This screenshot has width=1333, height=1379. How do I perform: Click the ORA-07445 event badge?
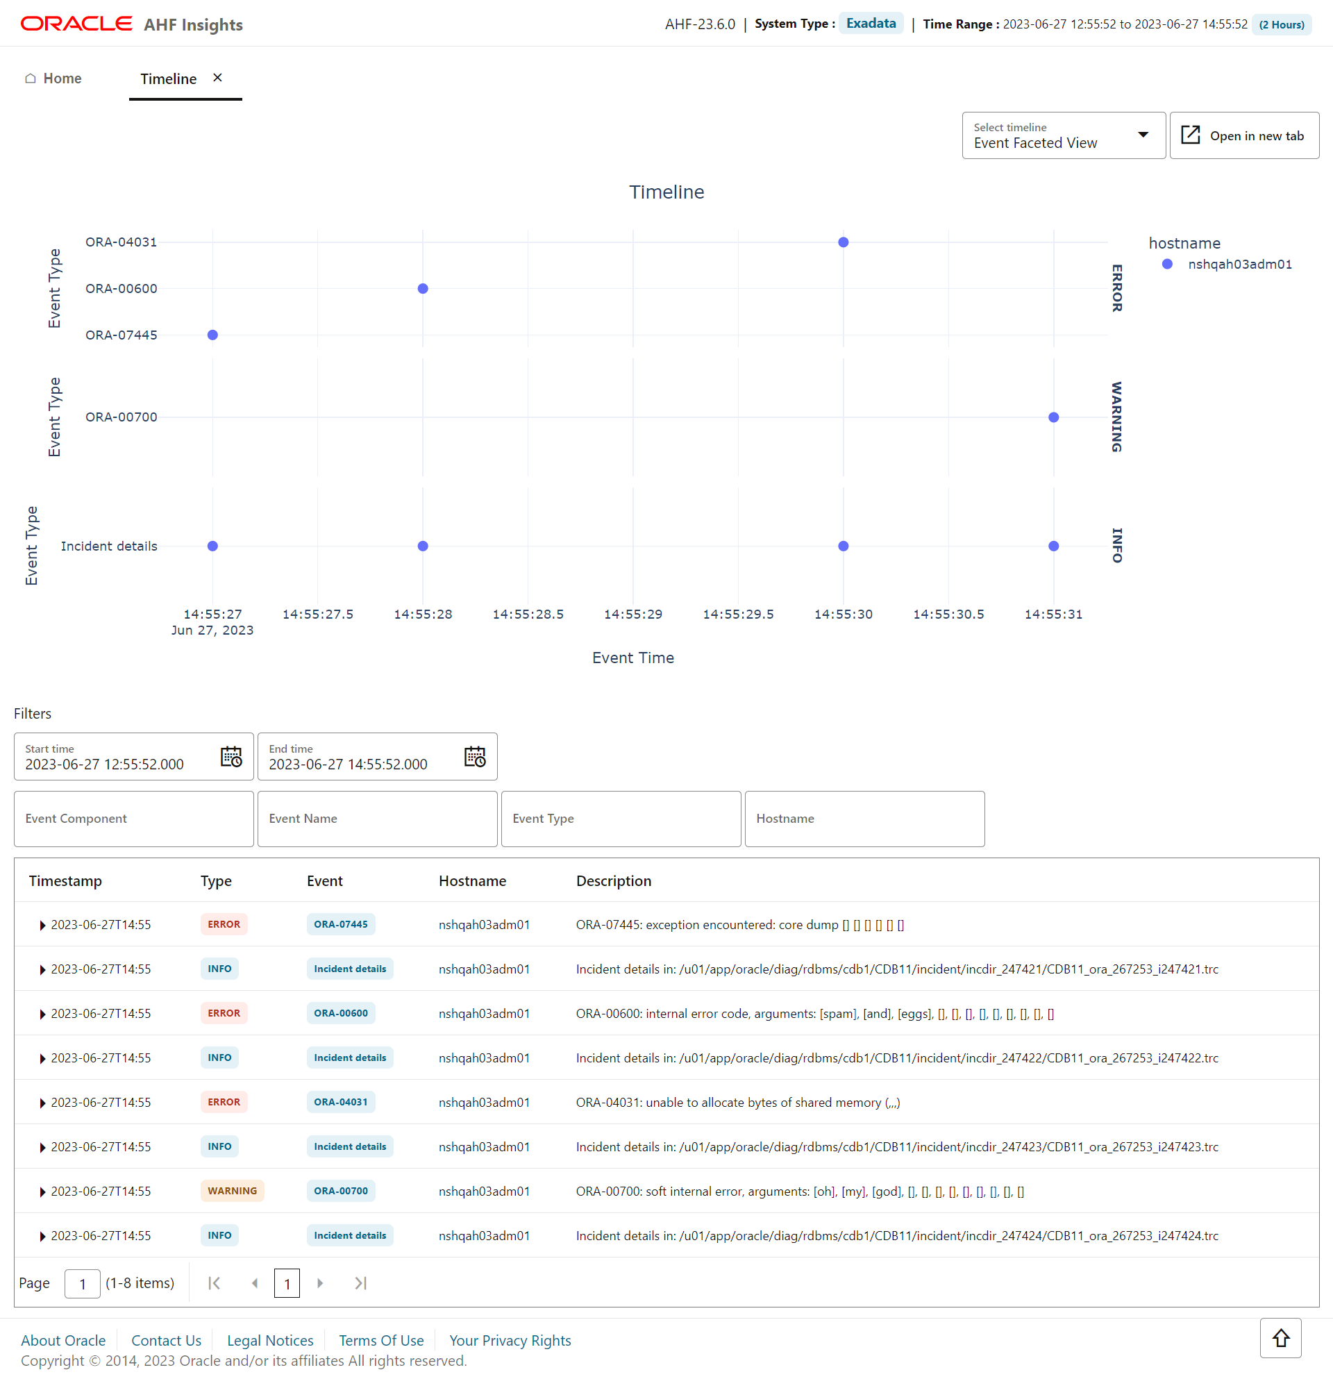[x=340, y=924]
